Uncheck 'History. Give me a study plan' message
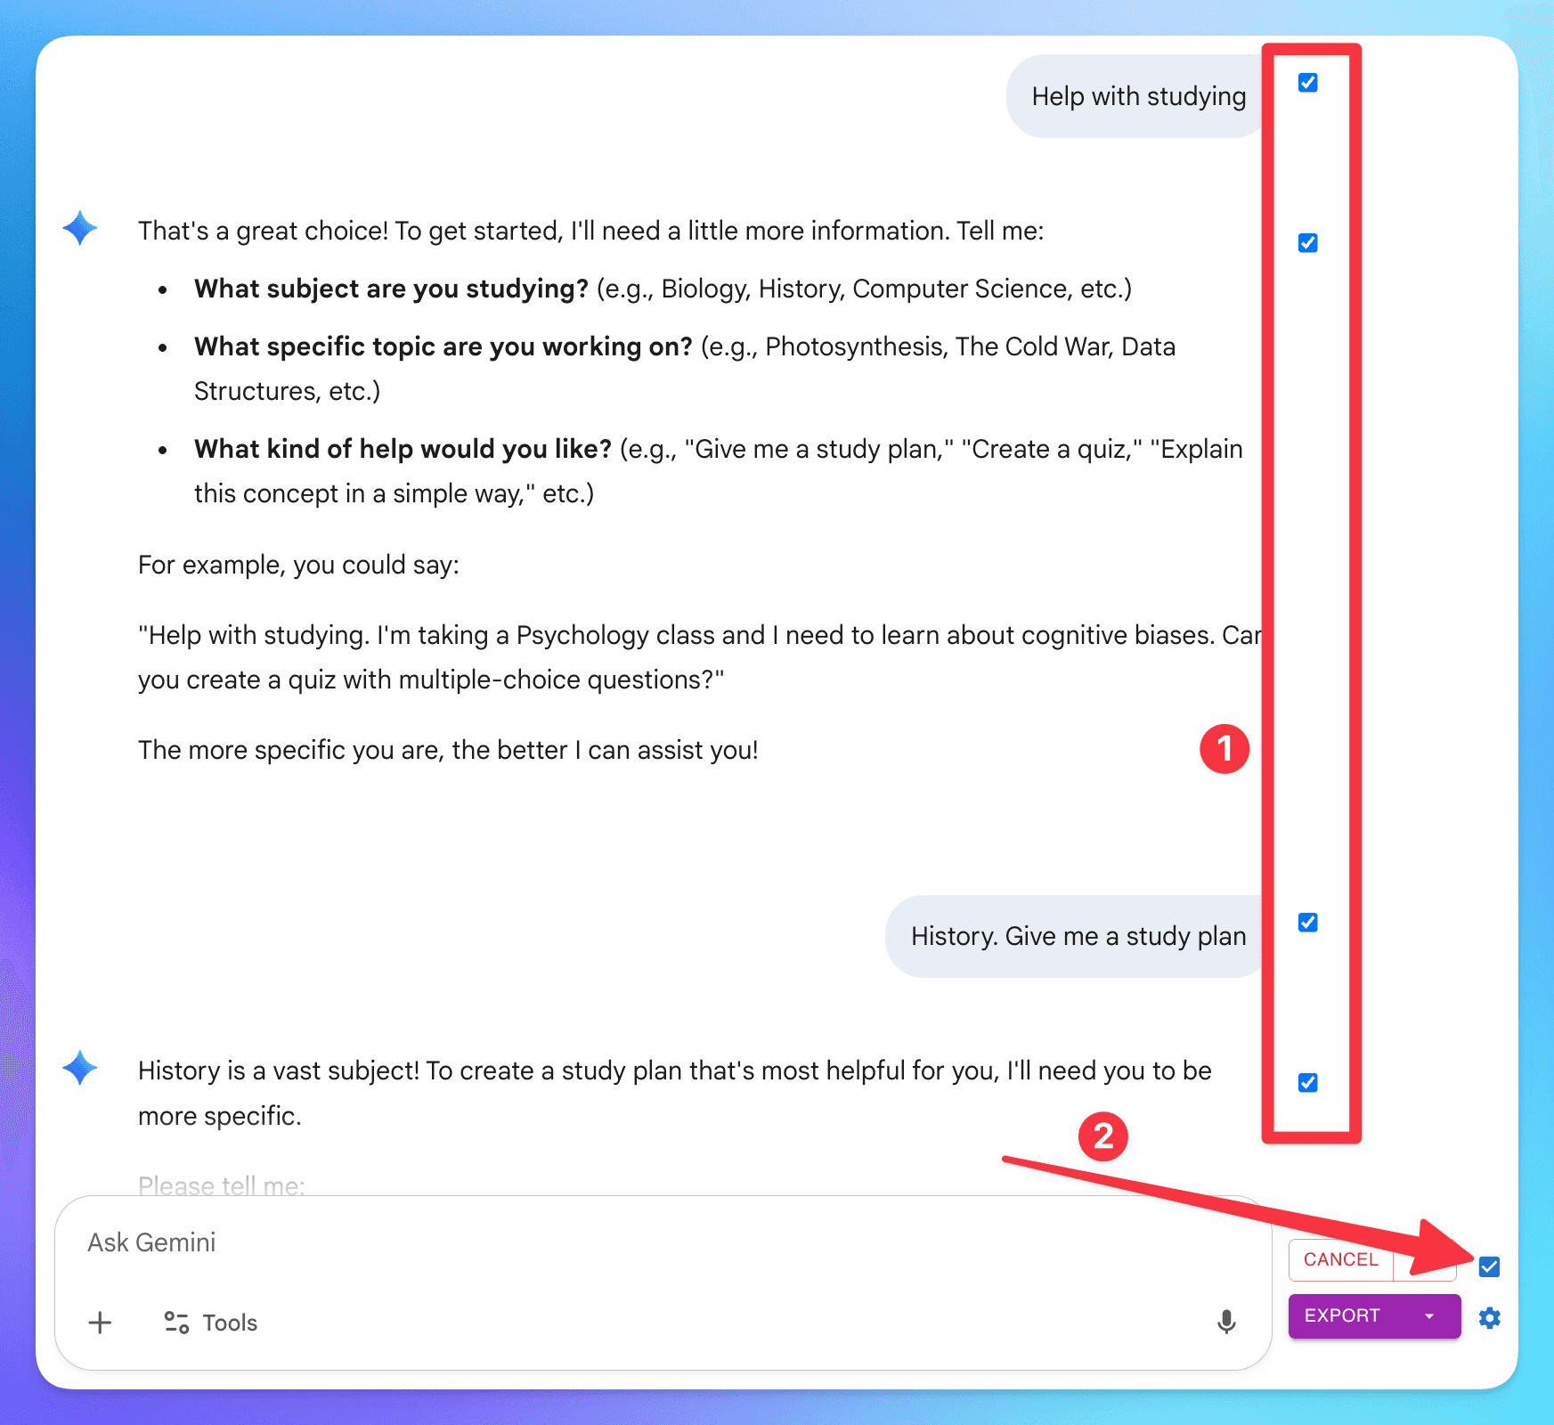Image resolution: width=1554 pixels, height=1425 pixels. pos(1307,923)
